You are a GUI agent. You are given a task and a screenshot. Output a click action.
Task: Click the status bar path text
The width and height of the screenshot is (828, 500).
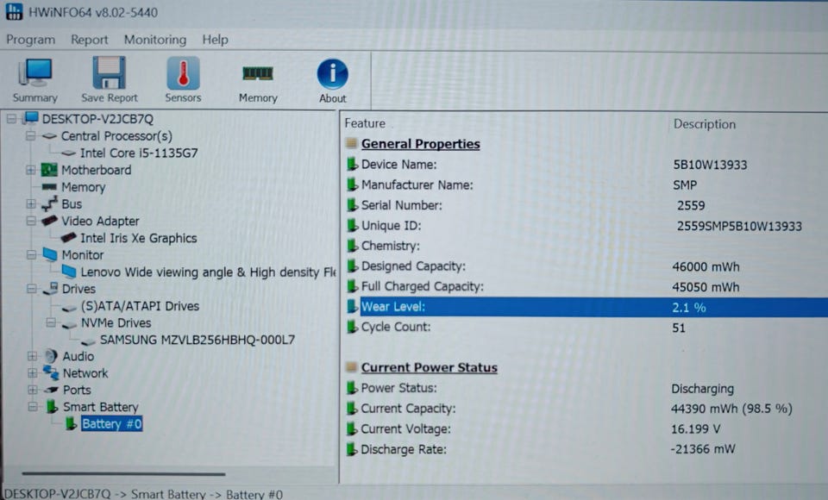click(x=144, y=494)
